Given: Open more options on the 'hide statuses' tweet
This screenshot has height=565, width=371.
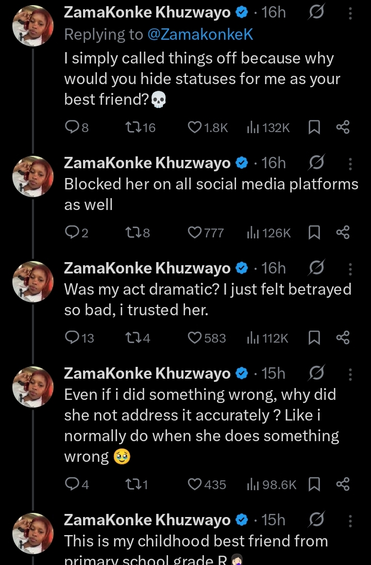Looking at the screenshot, I should [x=350, y=13].
